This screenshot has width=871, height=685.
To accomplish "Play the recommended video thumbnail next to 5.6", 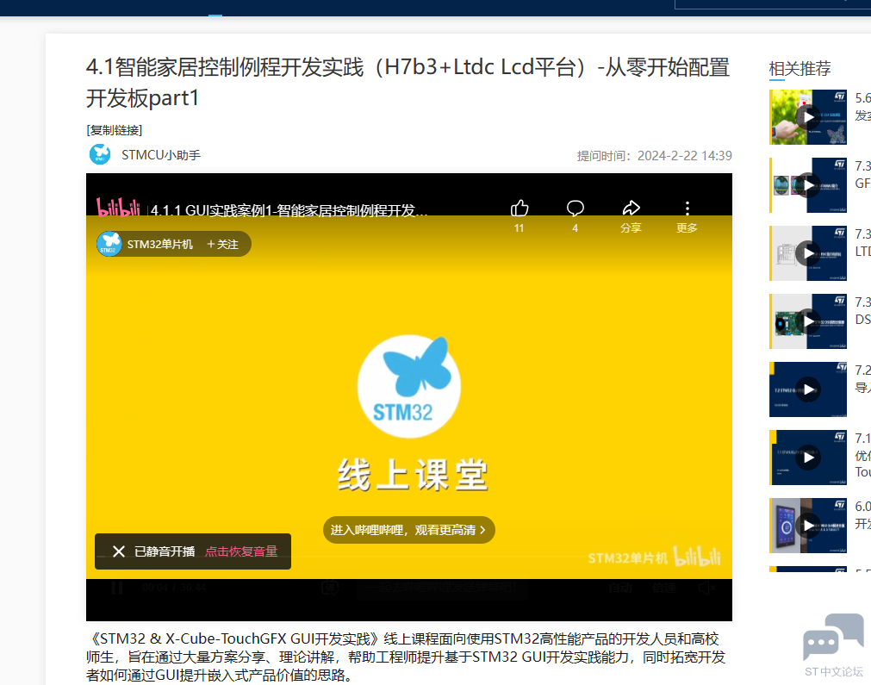I will [x=808, y=116].
